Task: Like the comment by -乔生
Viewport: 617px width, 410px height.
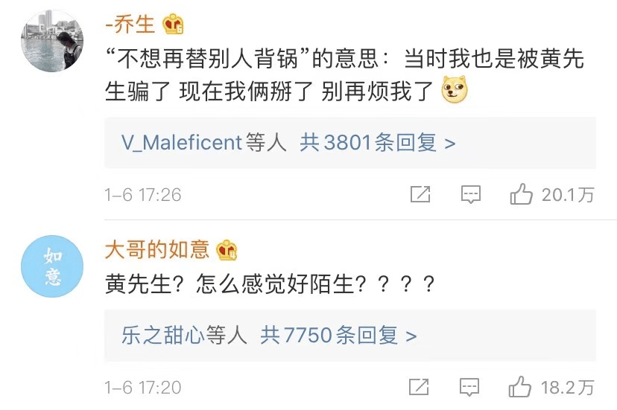Action: tap(522, 194)
